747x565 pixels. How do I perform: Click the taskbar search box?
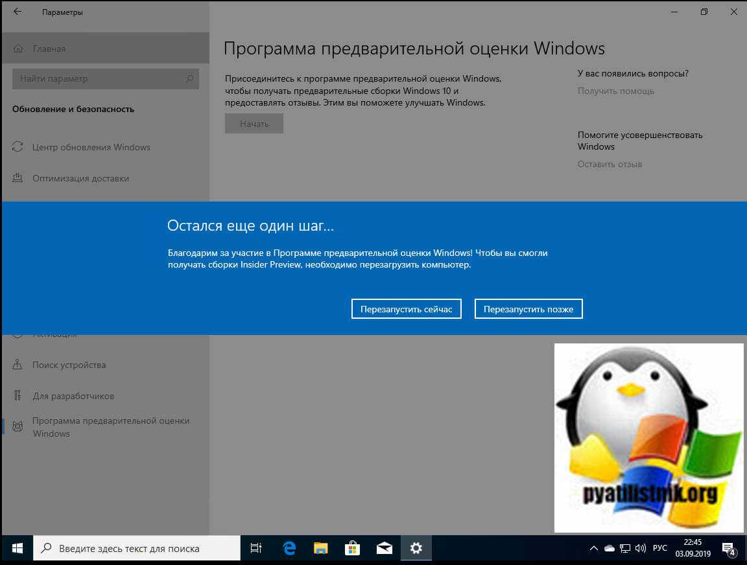point(137,548)
